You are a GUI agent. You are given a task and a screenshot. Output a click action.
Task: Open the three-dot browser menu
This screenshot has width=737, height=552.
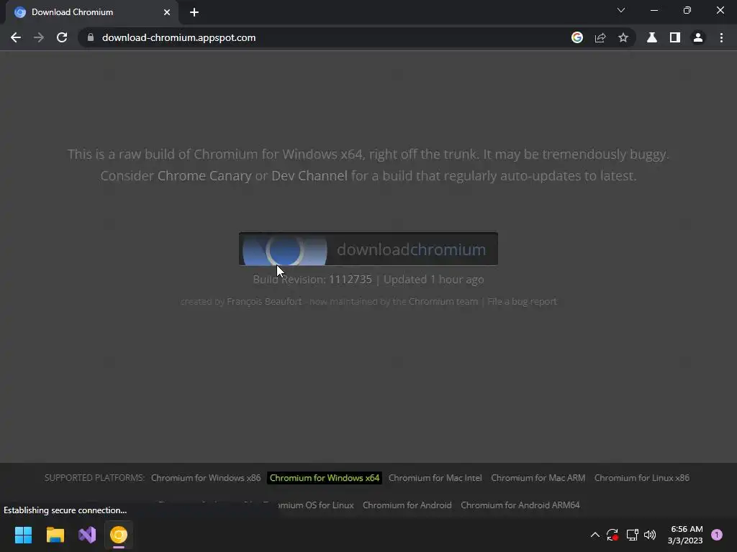pos(721,37)
